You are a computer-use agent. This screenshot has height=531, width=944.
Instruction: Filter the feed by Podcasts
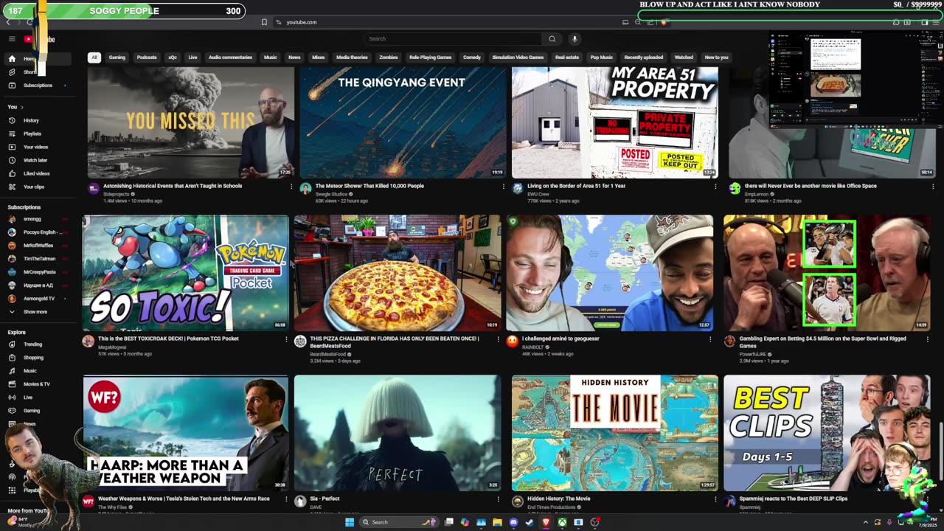147,58
